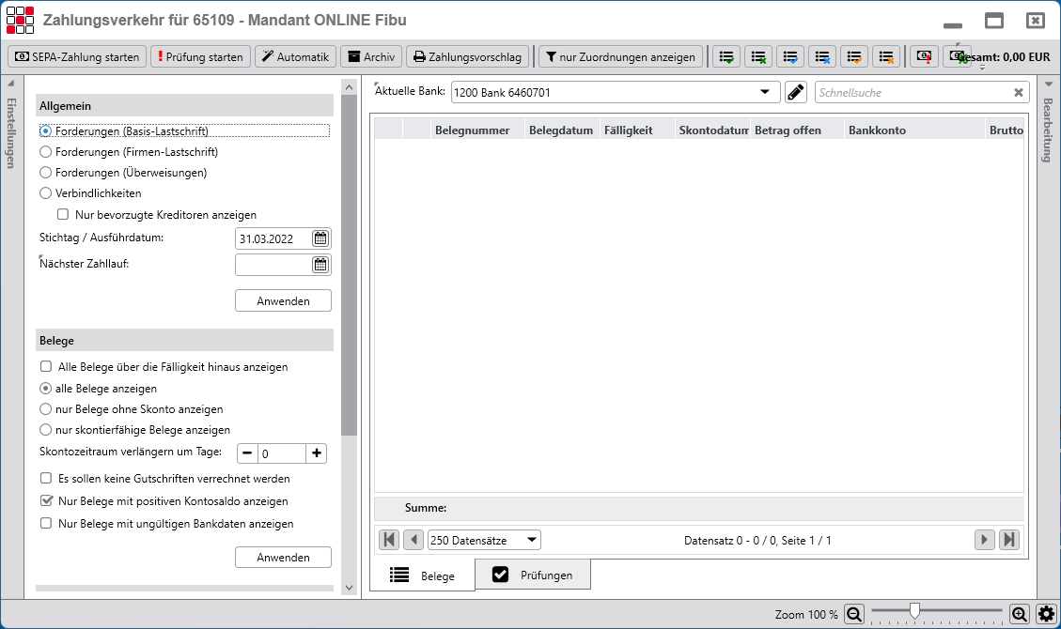Mark entries with the orange checkmark icon

(856, 58)
